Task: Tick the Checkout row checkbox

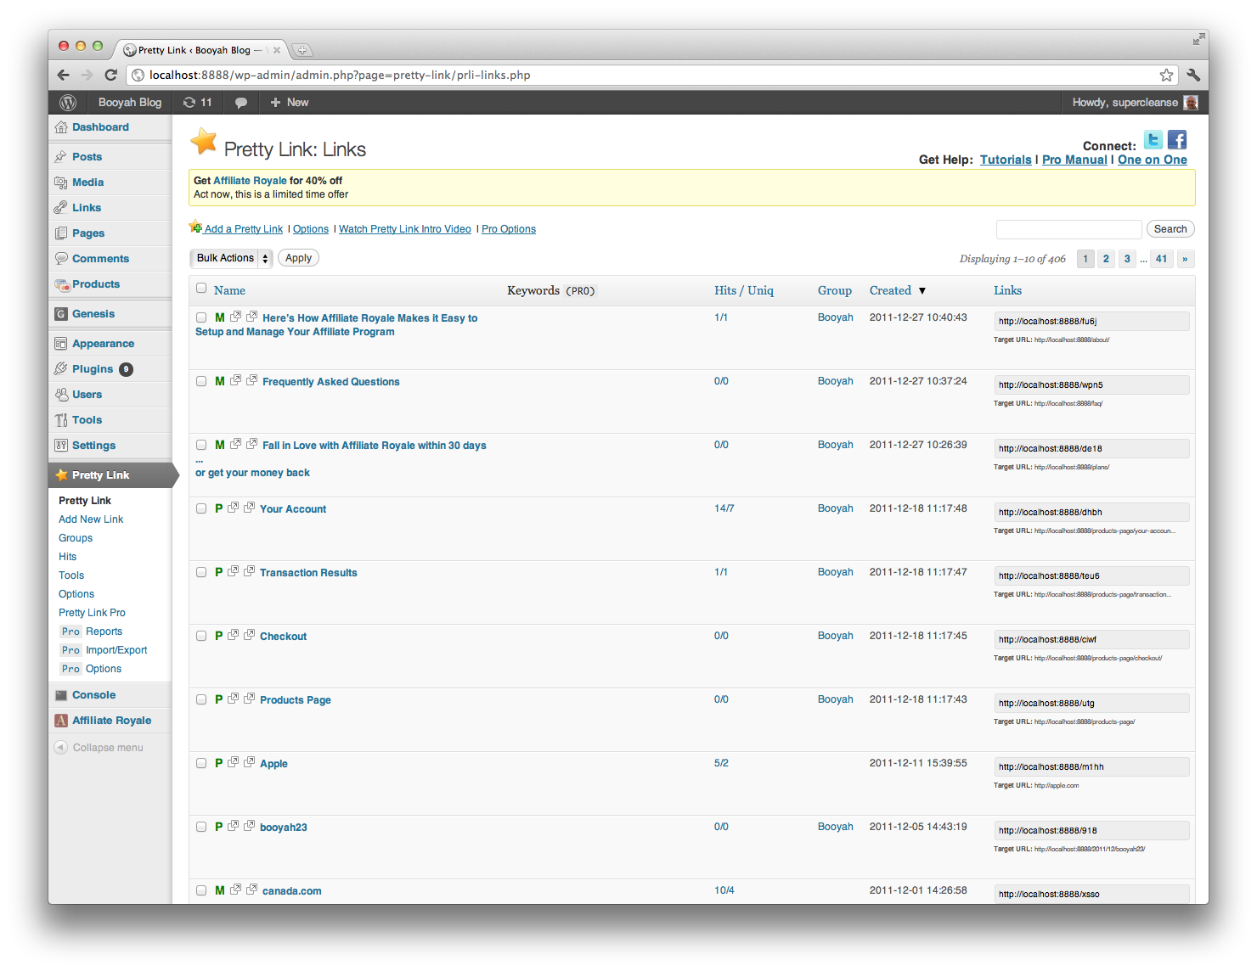Action: [201, 636]
